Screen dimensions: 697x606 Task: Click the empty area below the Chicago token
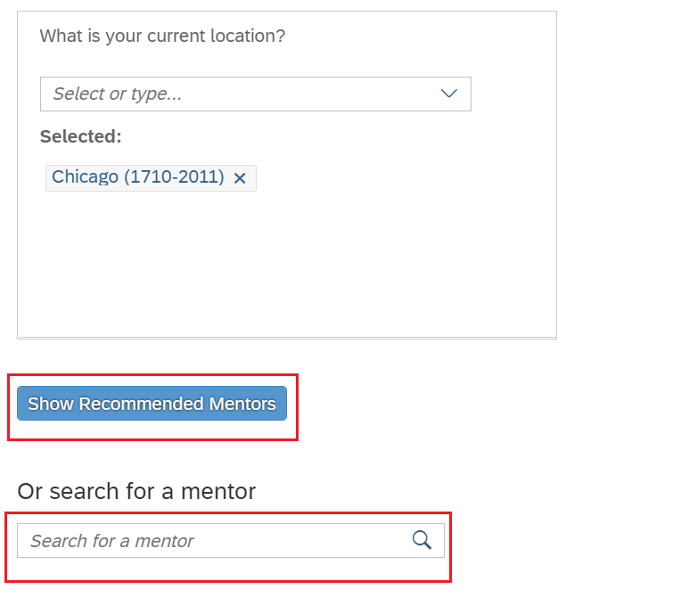coord(287,262)
